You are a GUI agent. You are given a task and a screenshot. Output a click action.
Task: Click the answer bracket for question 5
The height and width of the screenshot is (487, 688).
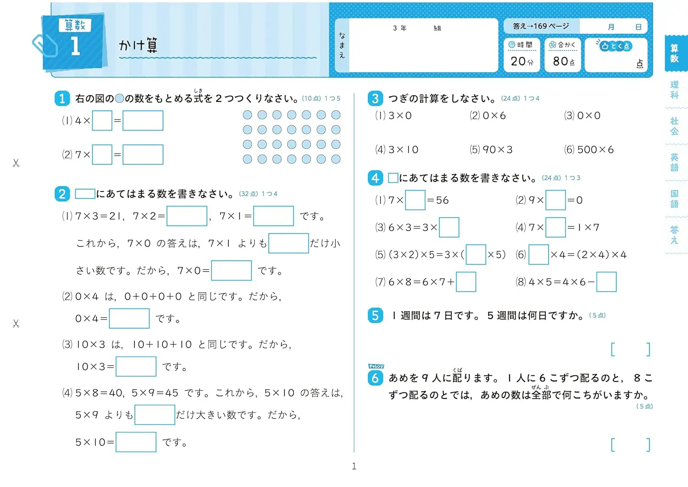coord(631,349)
